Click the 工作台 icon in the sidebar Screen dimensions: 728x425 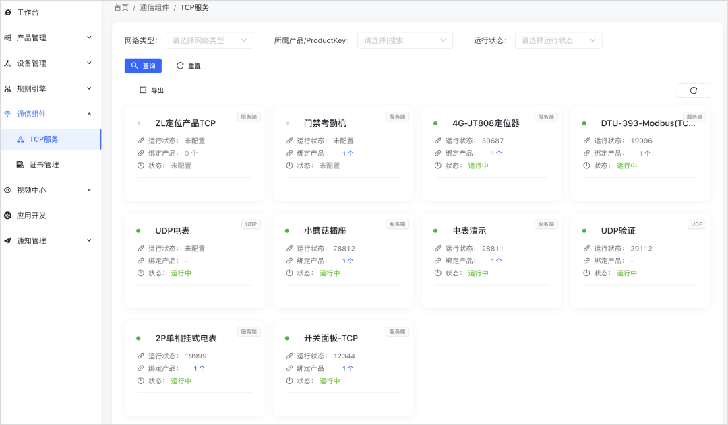8,13
